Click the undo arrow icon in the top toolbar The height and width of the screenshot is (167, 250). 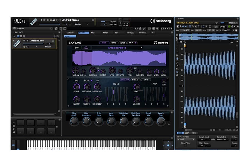coord(162,28)
